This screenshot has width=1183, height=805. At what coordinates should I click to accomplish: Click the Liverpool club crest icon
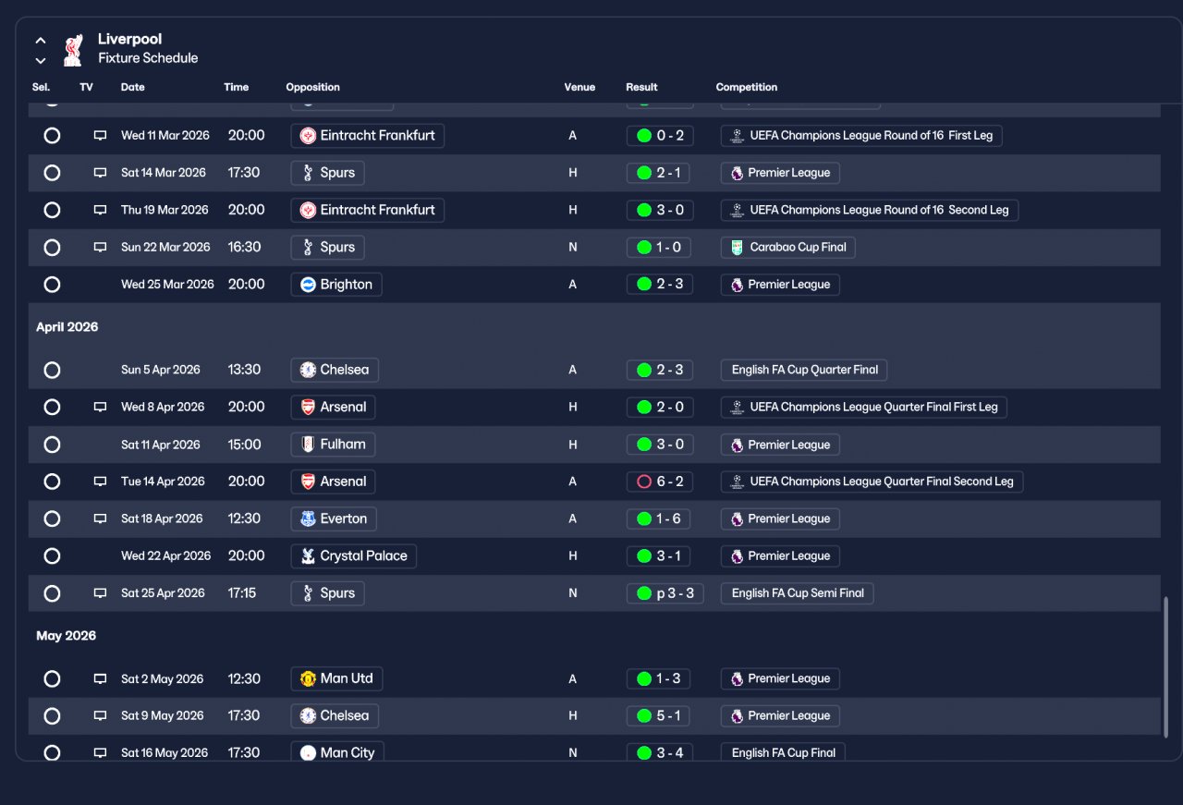(73, 50)
